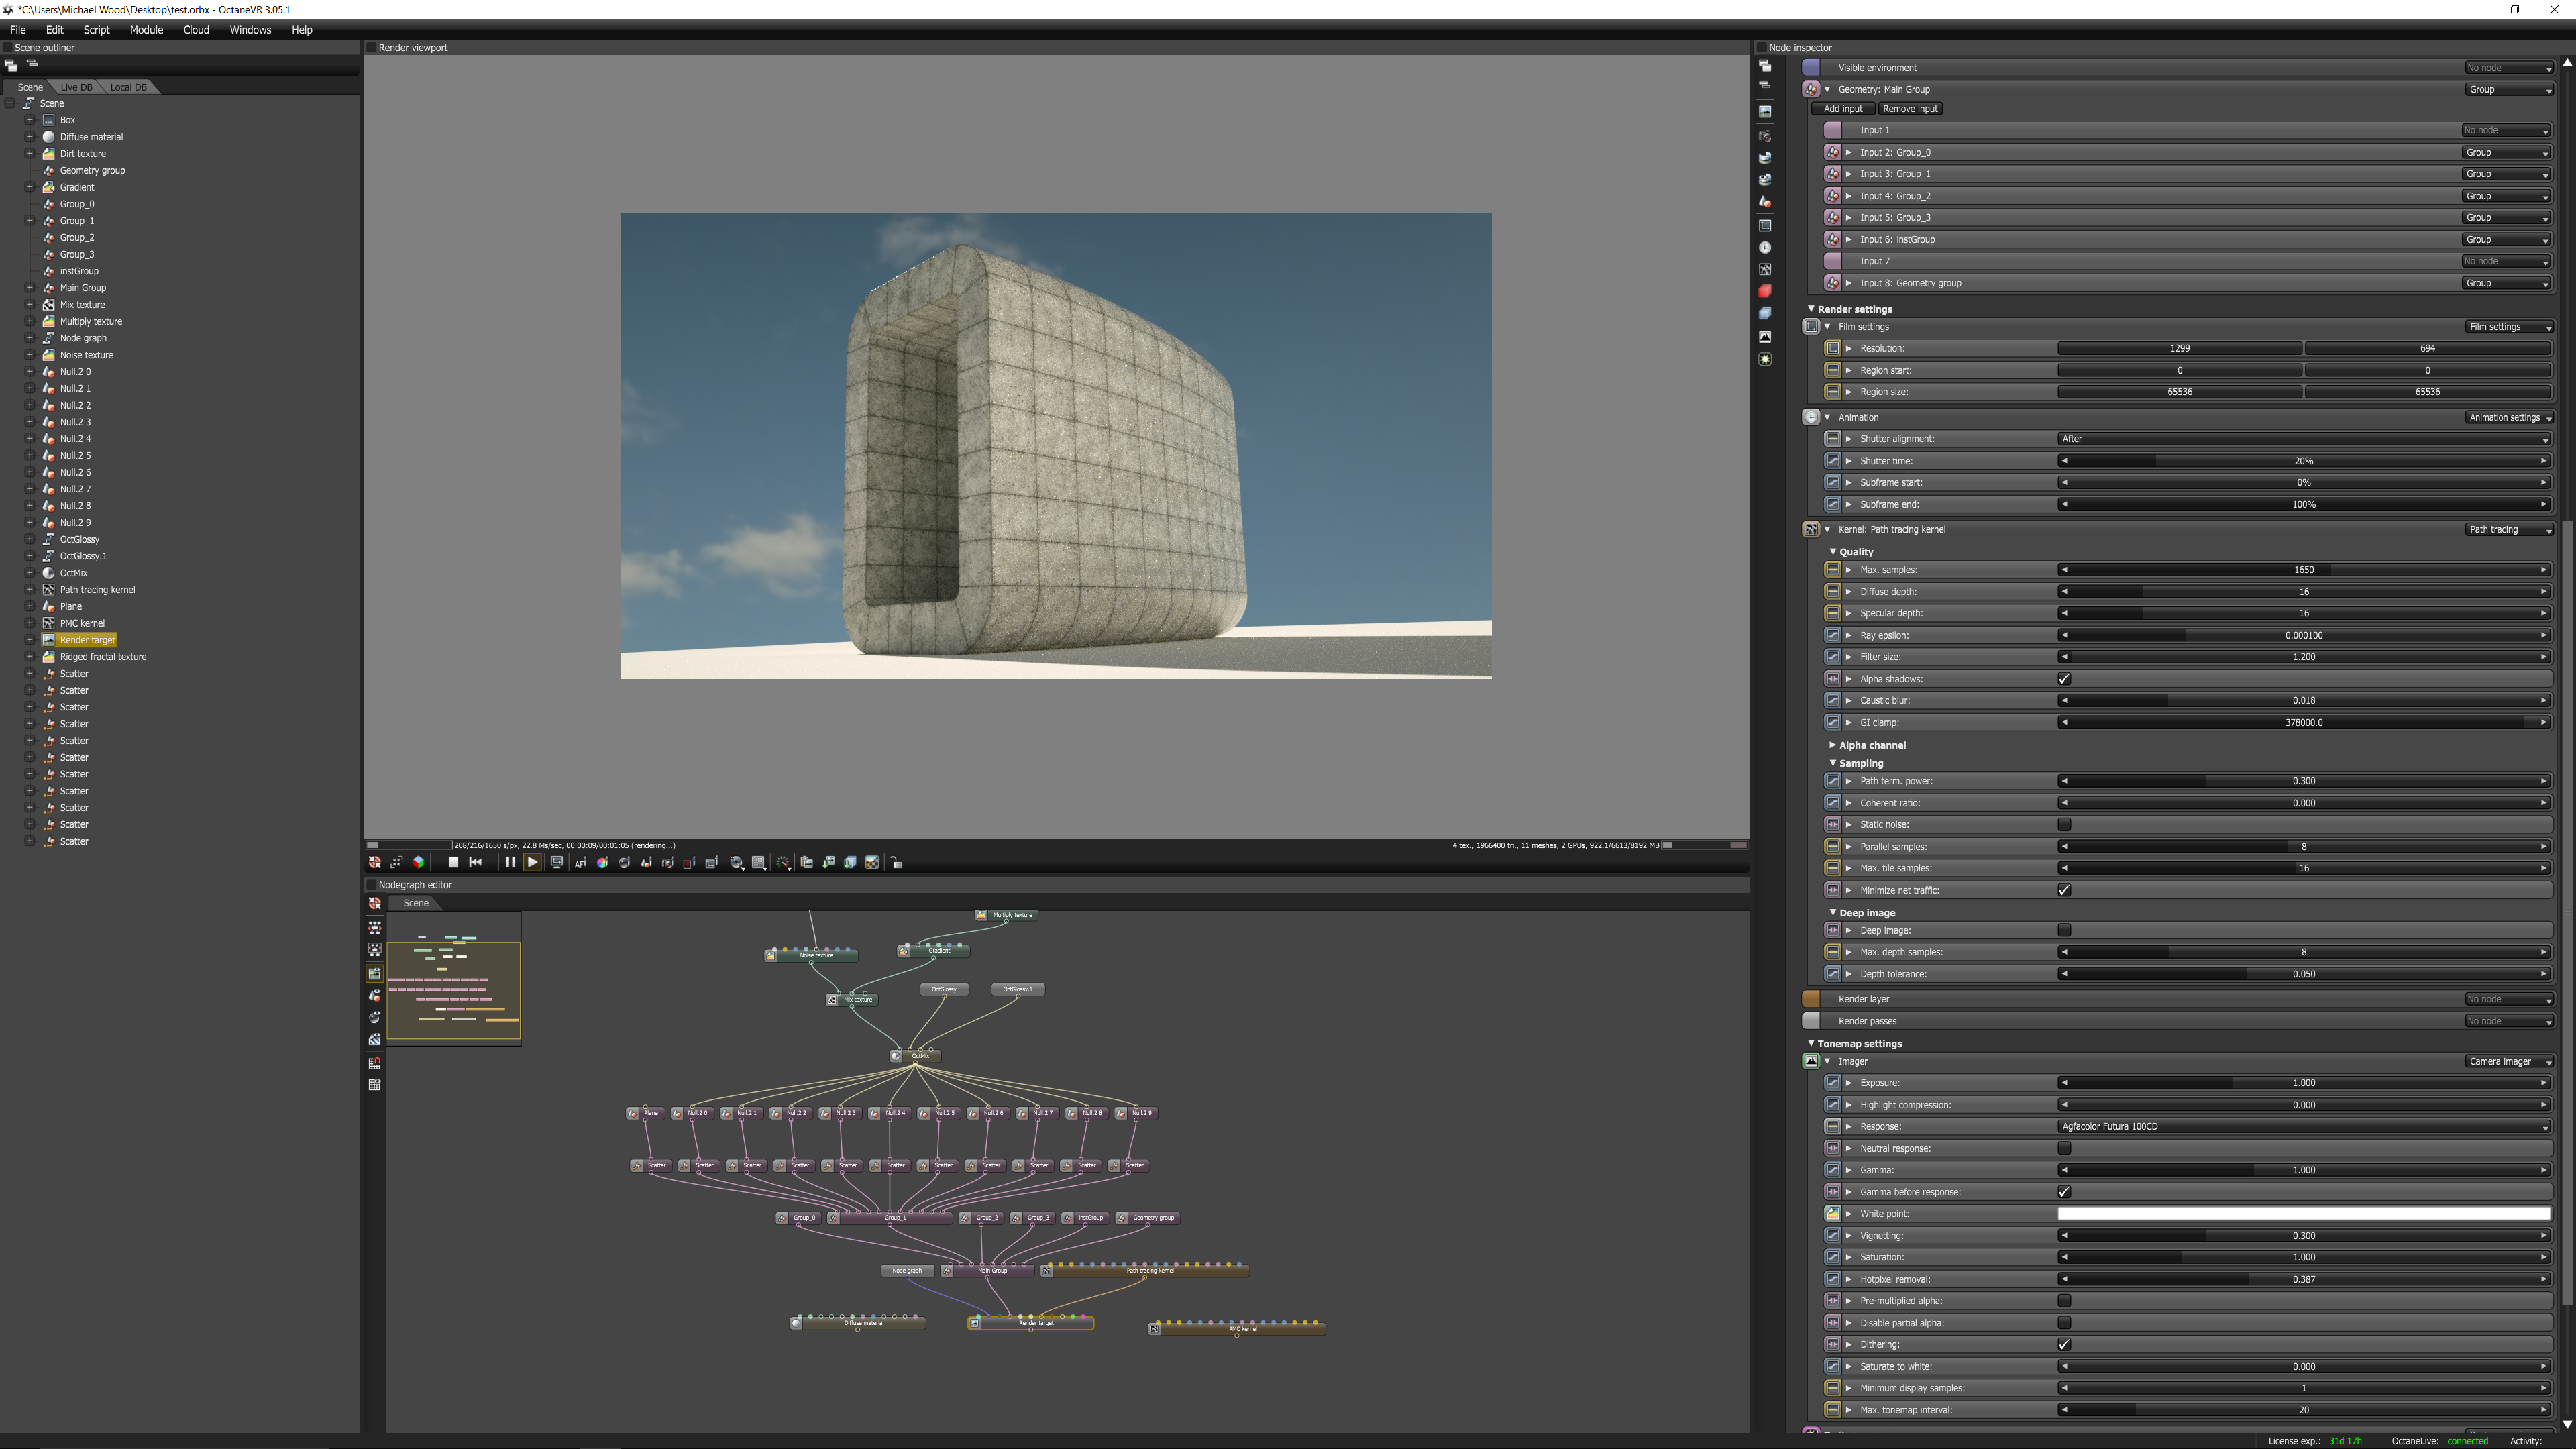Open the Response film type dropdown
2576x1449 pixels.
2303,1127
